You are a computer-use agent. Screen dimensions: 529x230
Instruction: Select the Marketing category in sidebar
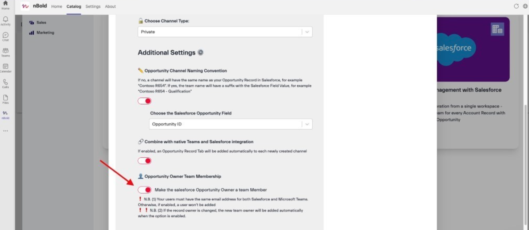click(x=45, y=33)
